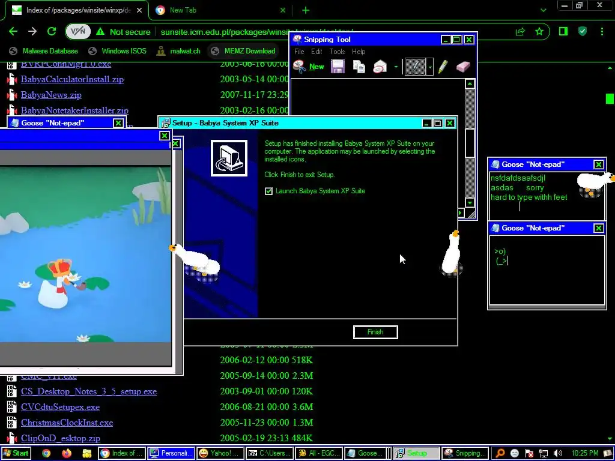The height and width of the screenshot is (461, 615).
Task: Click the Snipping Tool scrollbar up arrow
Action: click(470, 84)
